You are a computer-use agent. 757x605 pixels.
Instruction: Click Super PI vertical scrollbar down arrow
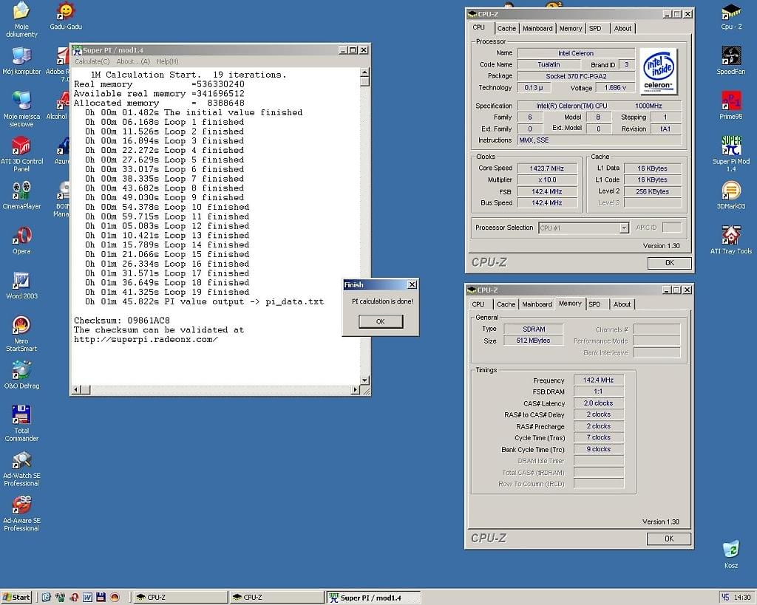point(365,380)
